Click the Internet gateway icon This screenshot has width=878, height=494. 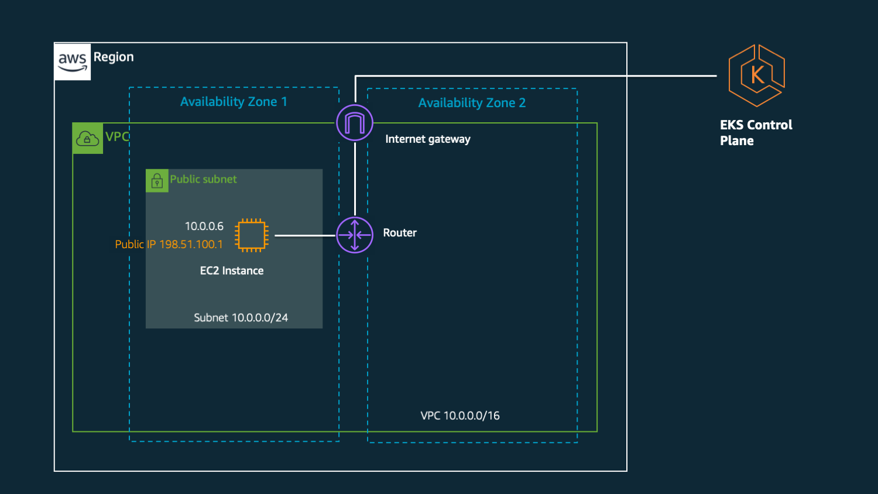coord(355,123)
